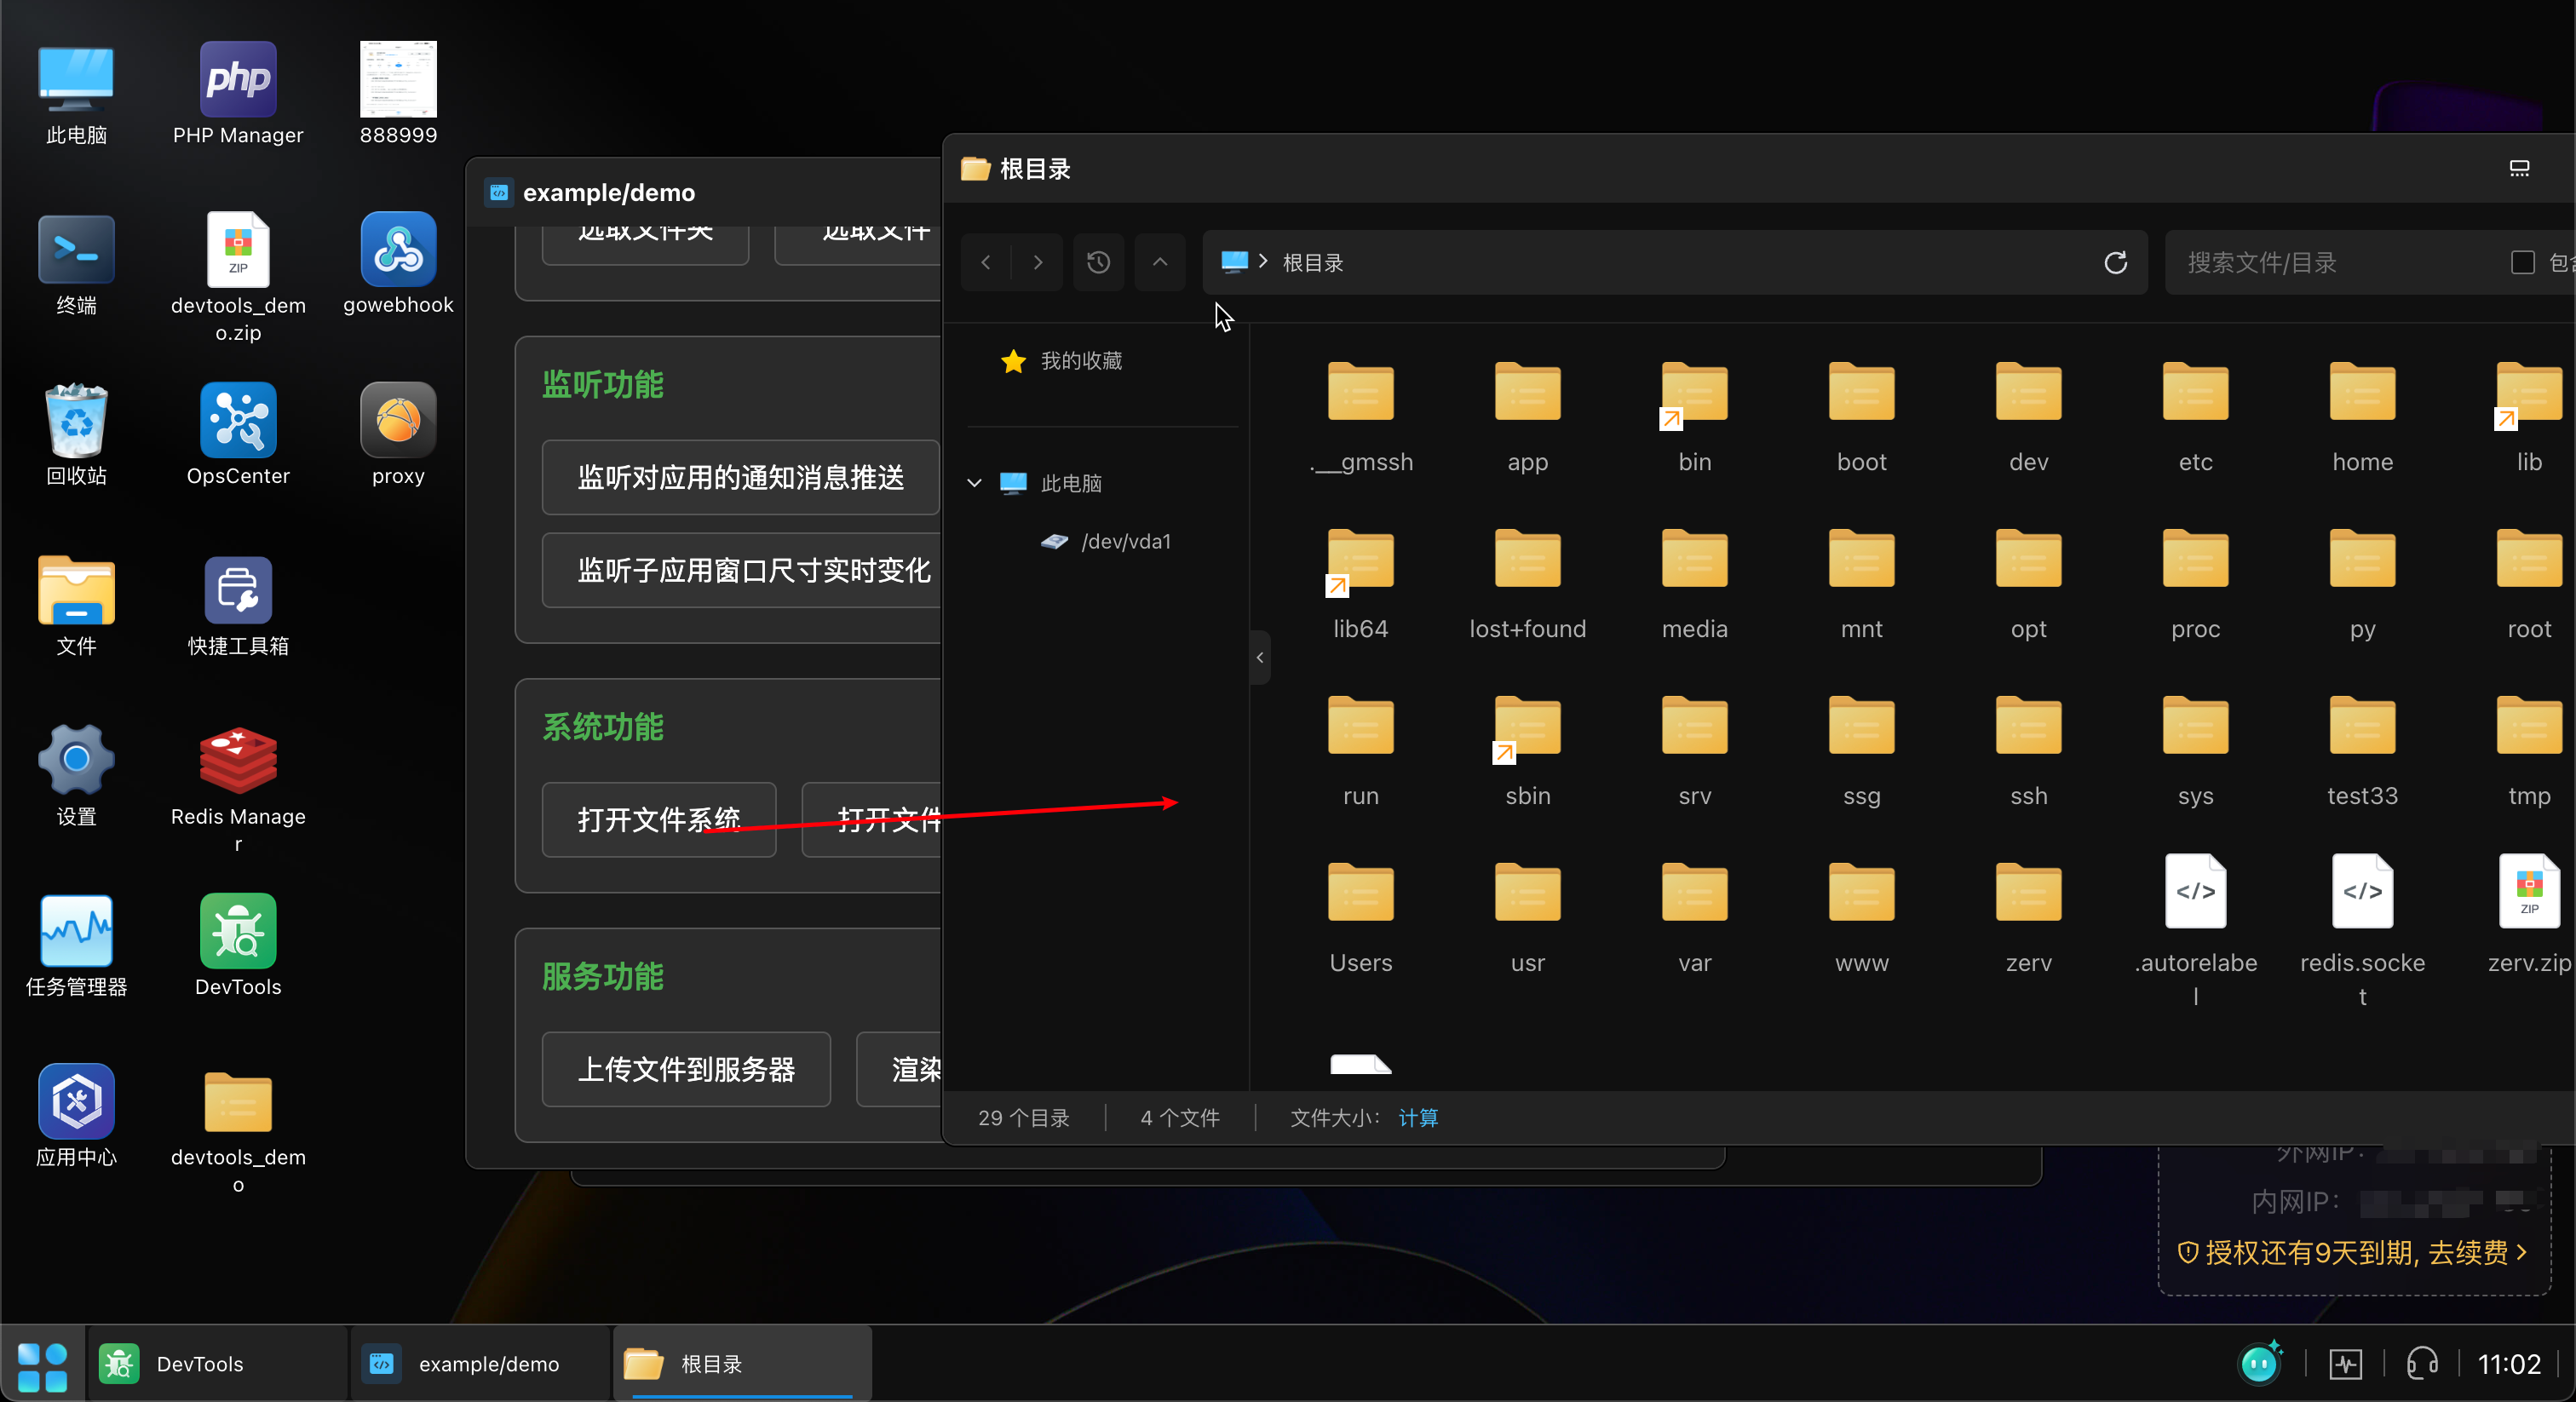Open the 设置 settings desktop icon
The width and height of the screenshot is (2576, 1402).
76,775
